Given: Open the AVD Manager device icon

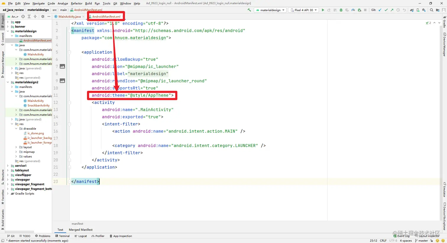Looking at the screenshot, I should point(418,10).
